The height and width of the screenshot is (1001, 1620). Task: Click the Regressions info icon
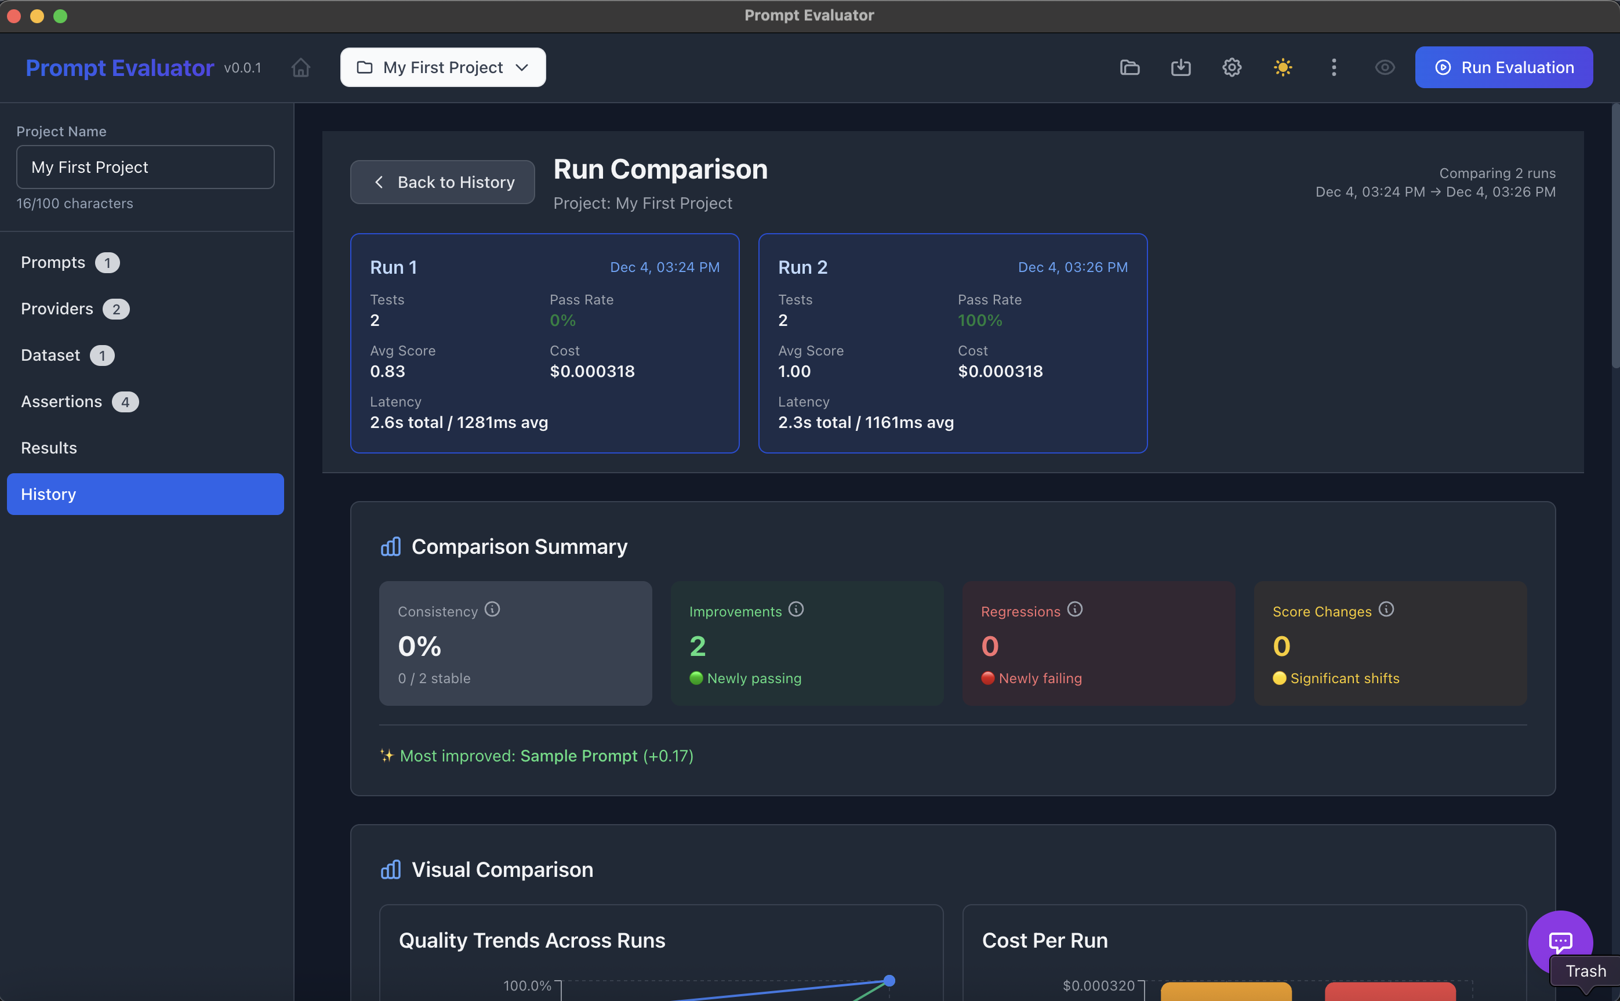tap(1075, 609)
